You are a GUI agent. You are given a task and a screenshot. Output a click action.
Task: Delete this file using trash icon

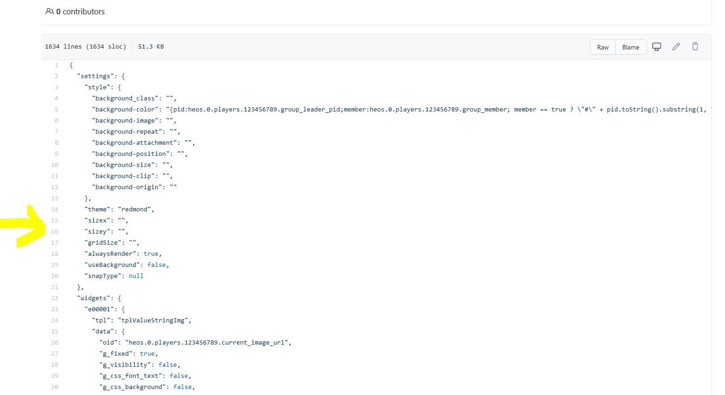695,47
